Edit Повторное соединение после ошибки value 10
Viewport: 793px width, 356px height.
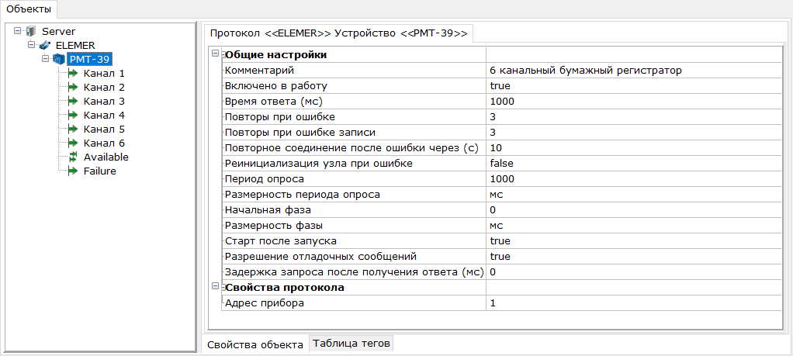pyautogui.click(x=635, y=147)
